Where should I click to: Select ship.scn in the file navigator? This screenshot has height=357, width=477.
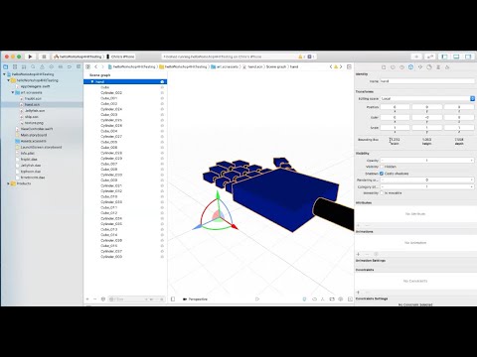31,117
